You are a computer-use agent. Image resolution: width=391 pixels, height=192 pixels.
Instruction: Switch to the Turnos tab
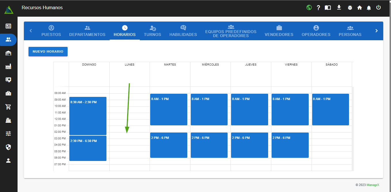coord(152,31)
